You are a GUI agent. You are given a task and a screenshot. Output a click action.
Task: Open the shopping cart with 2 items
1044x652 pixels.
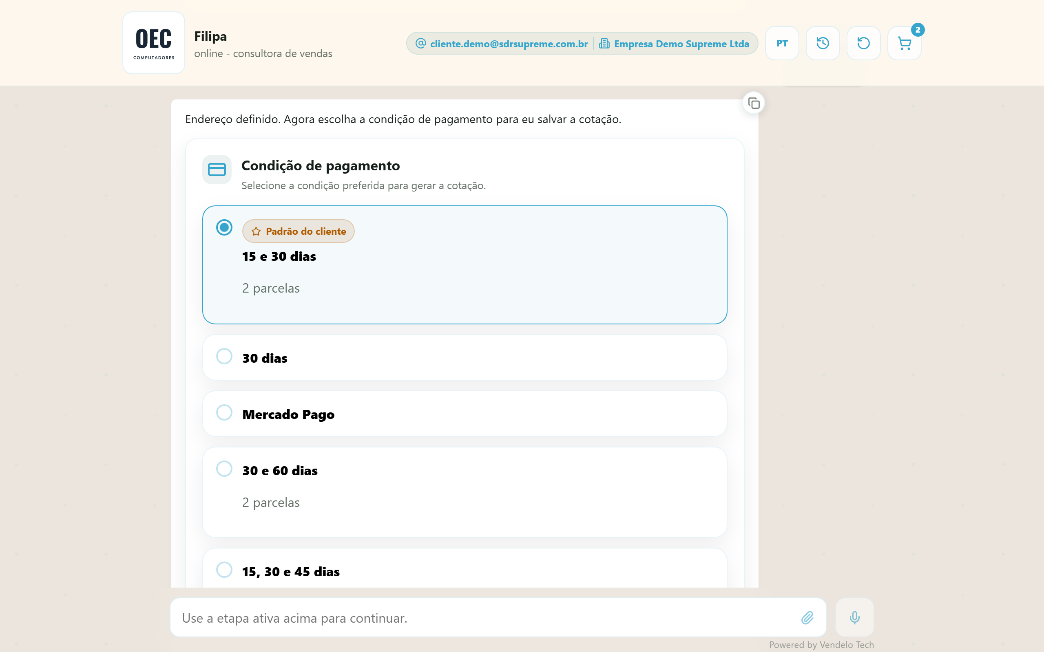[904, 43]
